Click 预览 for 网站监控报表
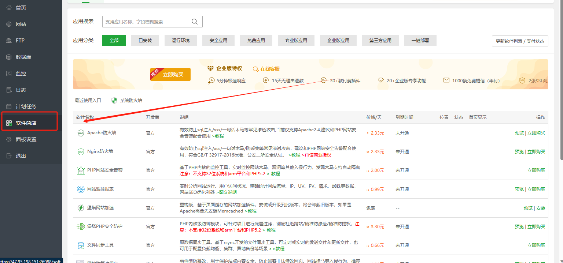The width and height of the screenshot is (563, 263). (x=519, y=189)
